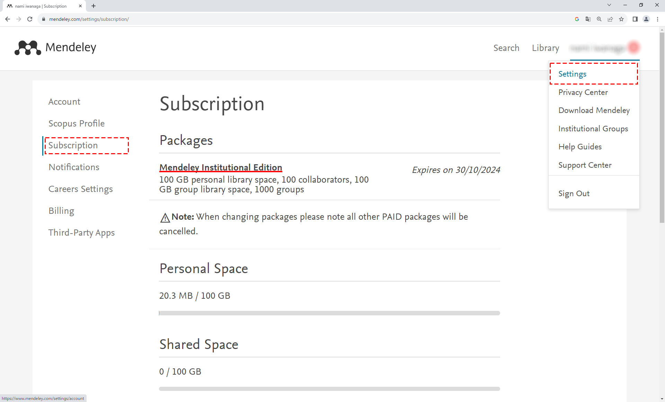The width and height of the screenshot is (665, 402).
Task: Click the Mendeley logo icon
Action: coord(28,47)
